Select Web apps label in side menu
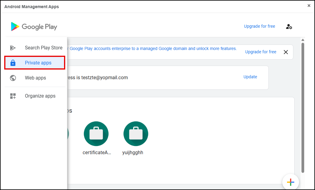The height and width of the screenshot is (190, 315). [x=35, y=78]
